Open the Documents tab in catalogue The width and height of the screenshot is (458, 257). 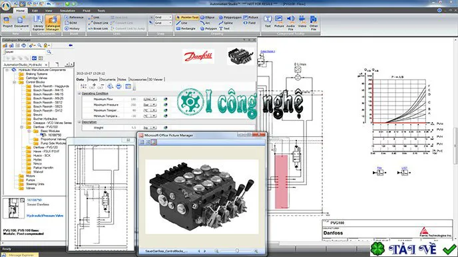pos(108,79)
